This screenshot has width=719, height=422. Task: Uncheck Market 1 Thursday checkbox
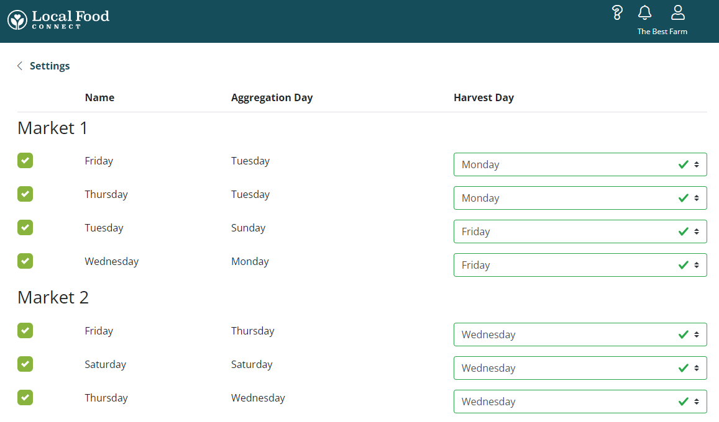pos(25,194)
